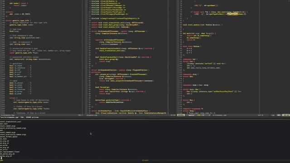Click the 'return AddAfterMainAction' line

pyautogui.click(x=111, y=102)
